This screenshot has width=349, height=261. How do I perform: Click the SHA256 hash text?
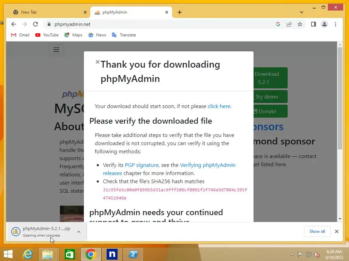click(175, 194)
